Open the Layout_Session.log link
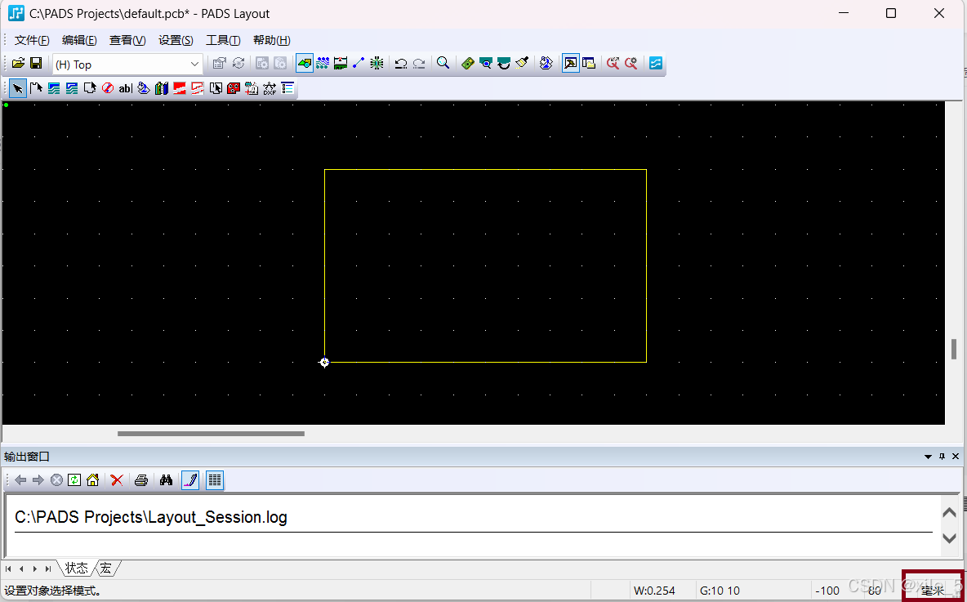Image resolution: width=967 pixels, height=602 pixels. coord(151,517)
